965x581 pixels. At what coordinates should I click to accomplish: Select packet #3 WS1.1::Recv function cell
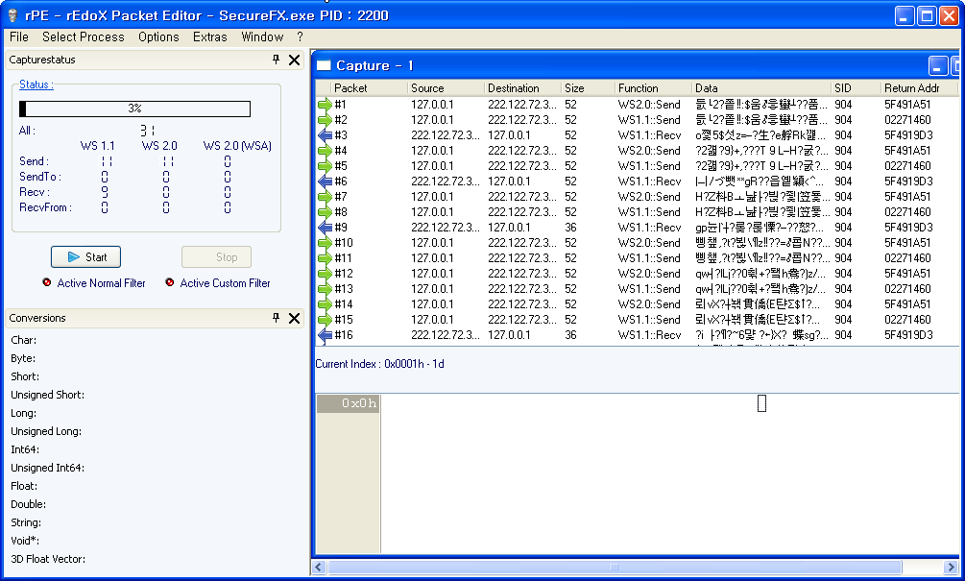(649, 135)
